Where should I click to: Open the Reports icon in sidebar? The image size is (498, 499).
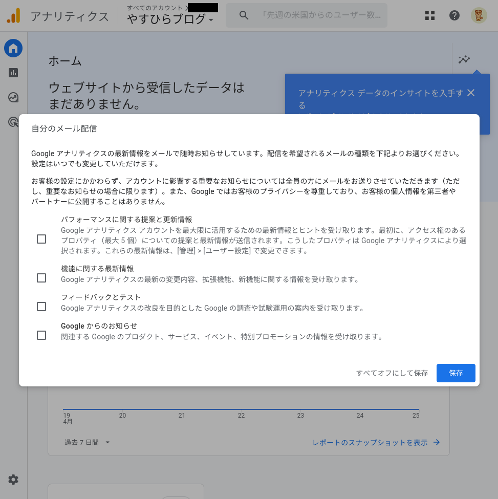(13, 73)
